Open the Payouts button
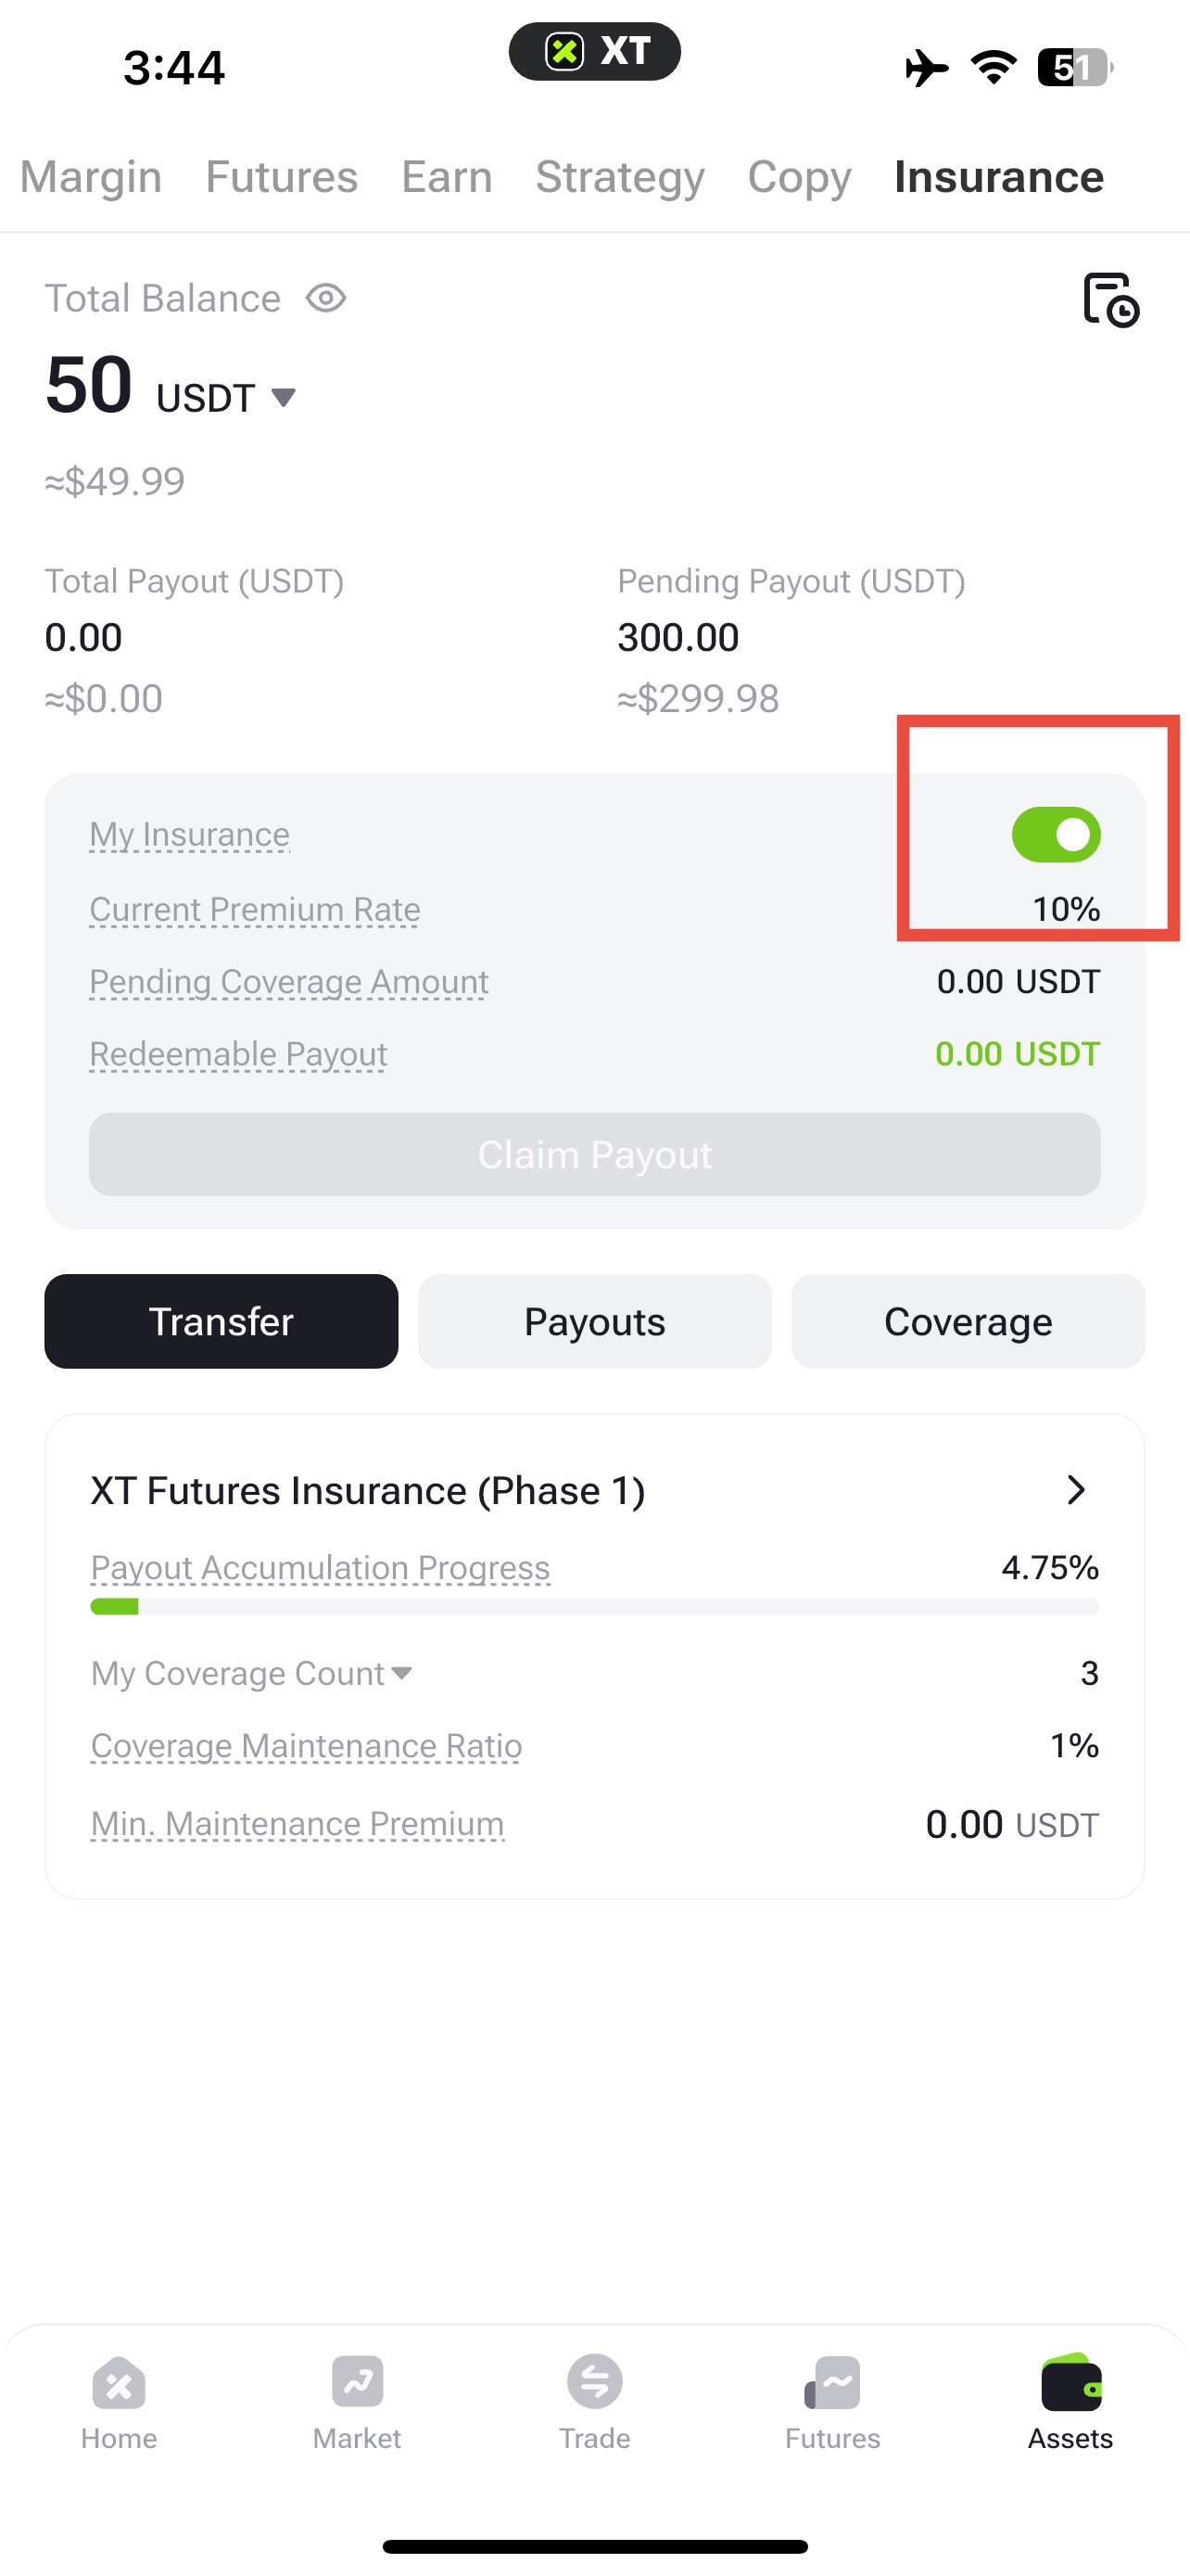This screenshot has height=2576, width=1190. (594, 1321)
